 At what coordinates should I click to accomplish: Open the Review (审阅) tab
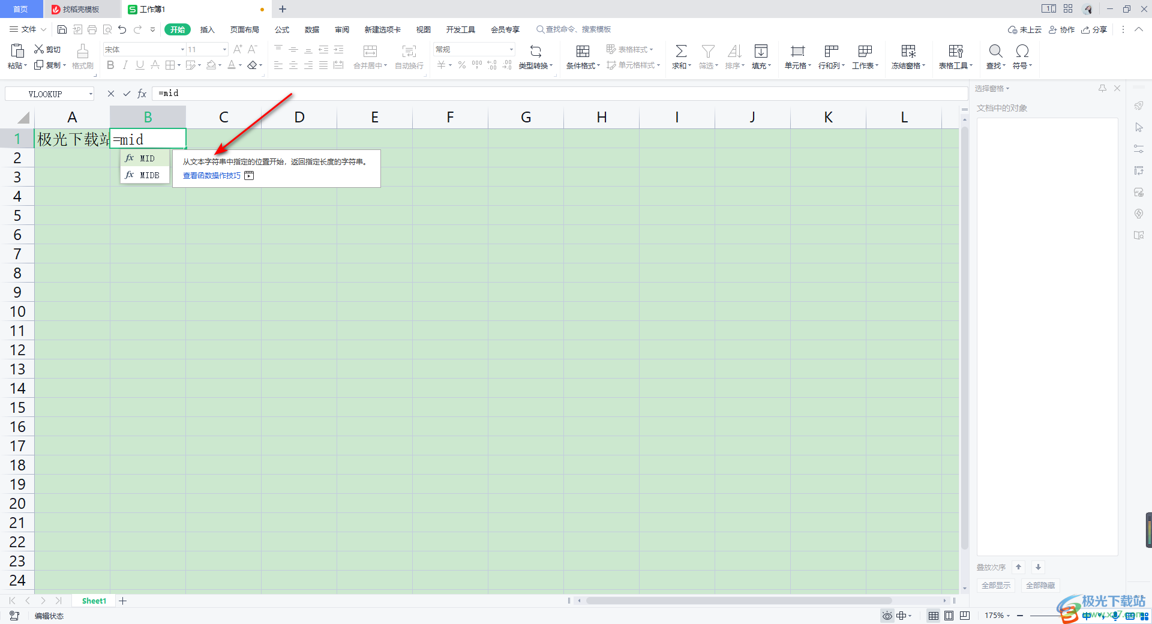pos(342,29)
